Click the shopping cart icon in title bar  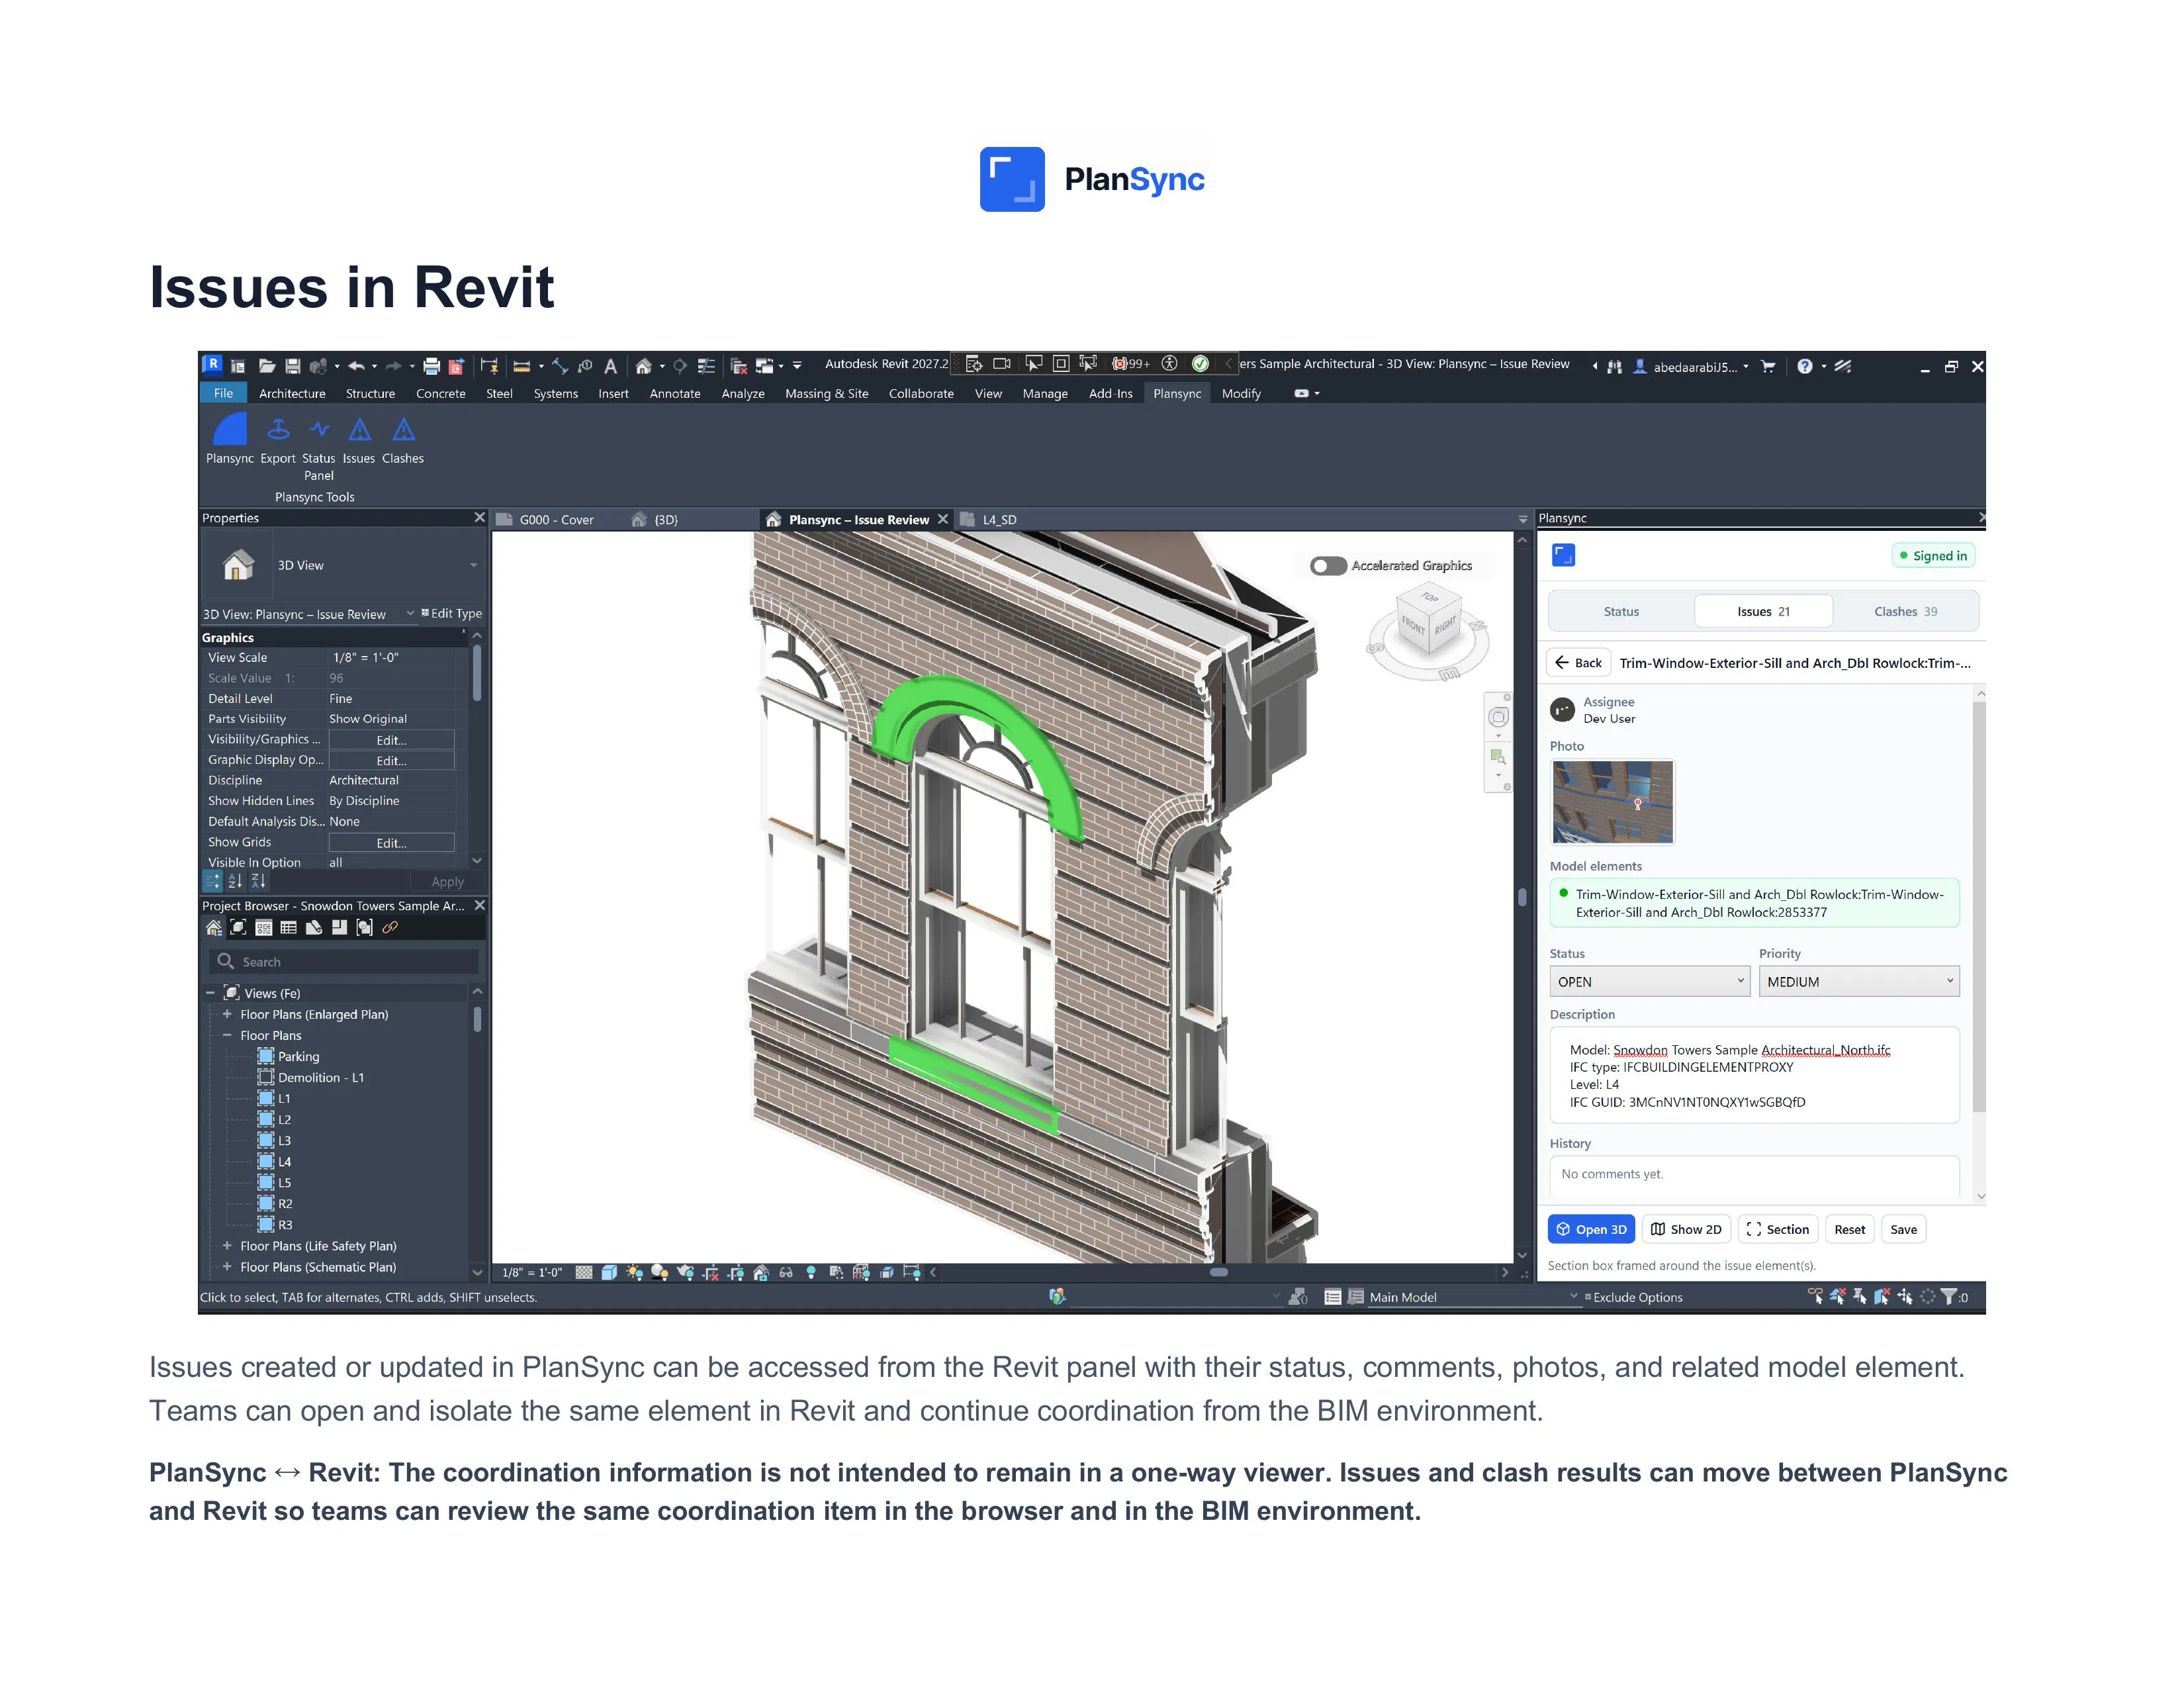coord(1768,366)
